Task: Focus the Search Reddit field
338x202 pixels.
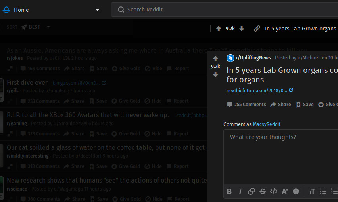Action: tap(225, 10)
